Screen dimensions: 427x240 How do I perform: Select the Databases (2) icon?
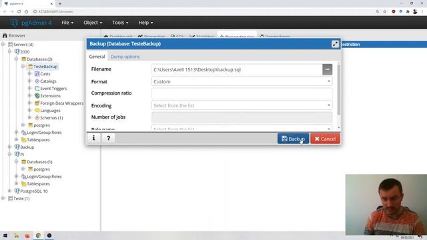(24, 59)
